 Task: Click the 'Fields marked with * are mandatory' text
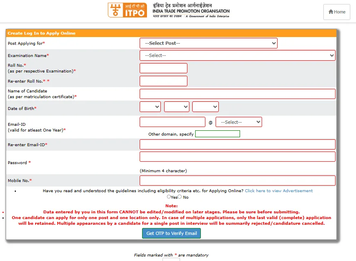pos(171,255)
